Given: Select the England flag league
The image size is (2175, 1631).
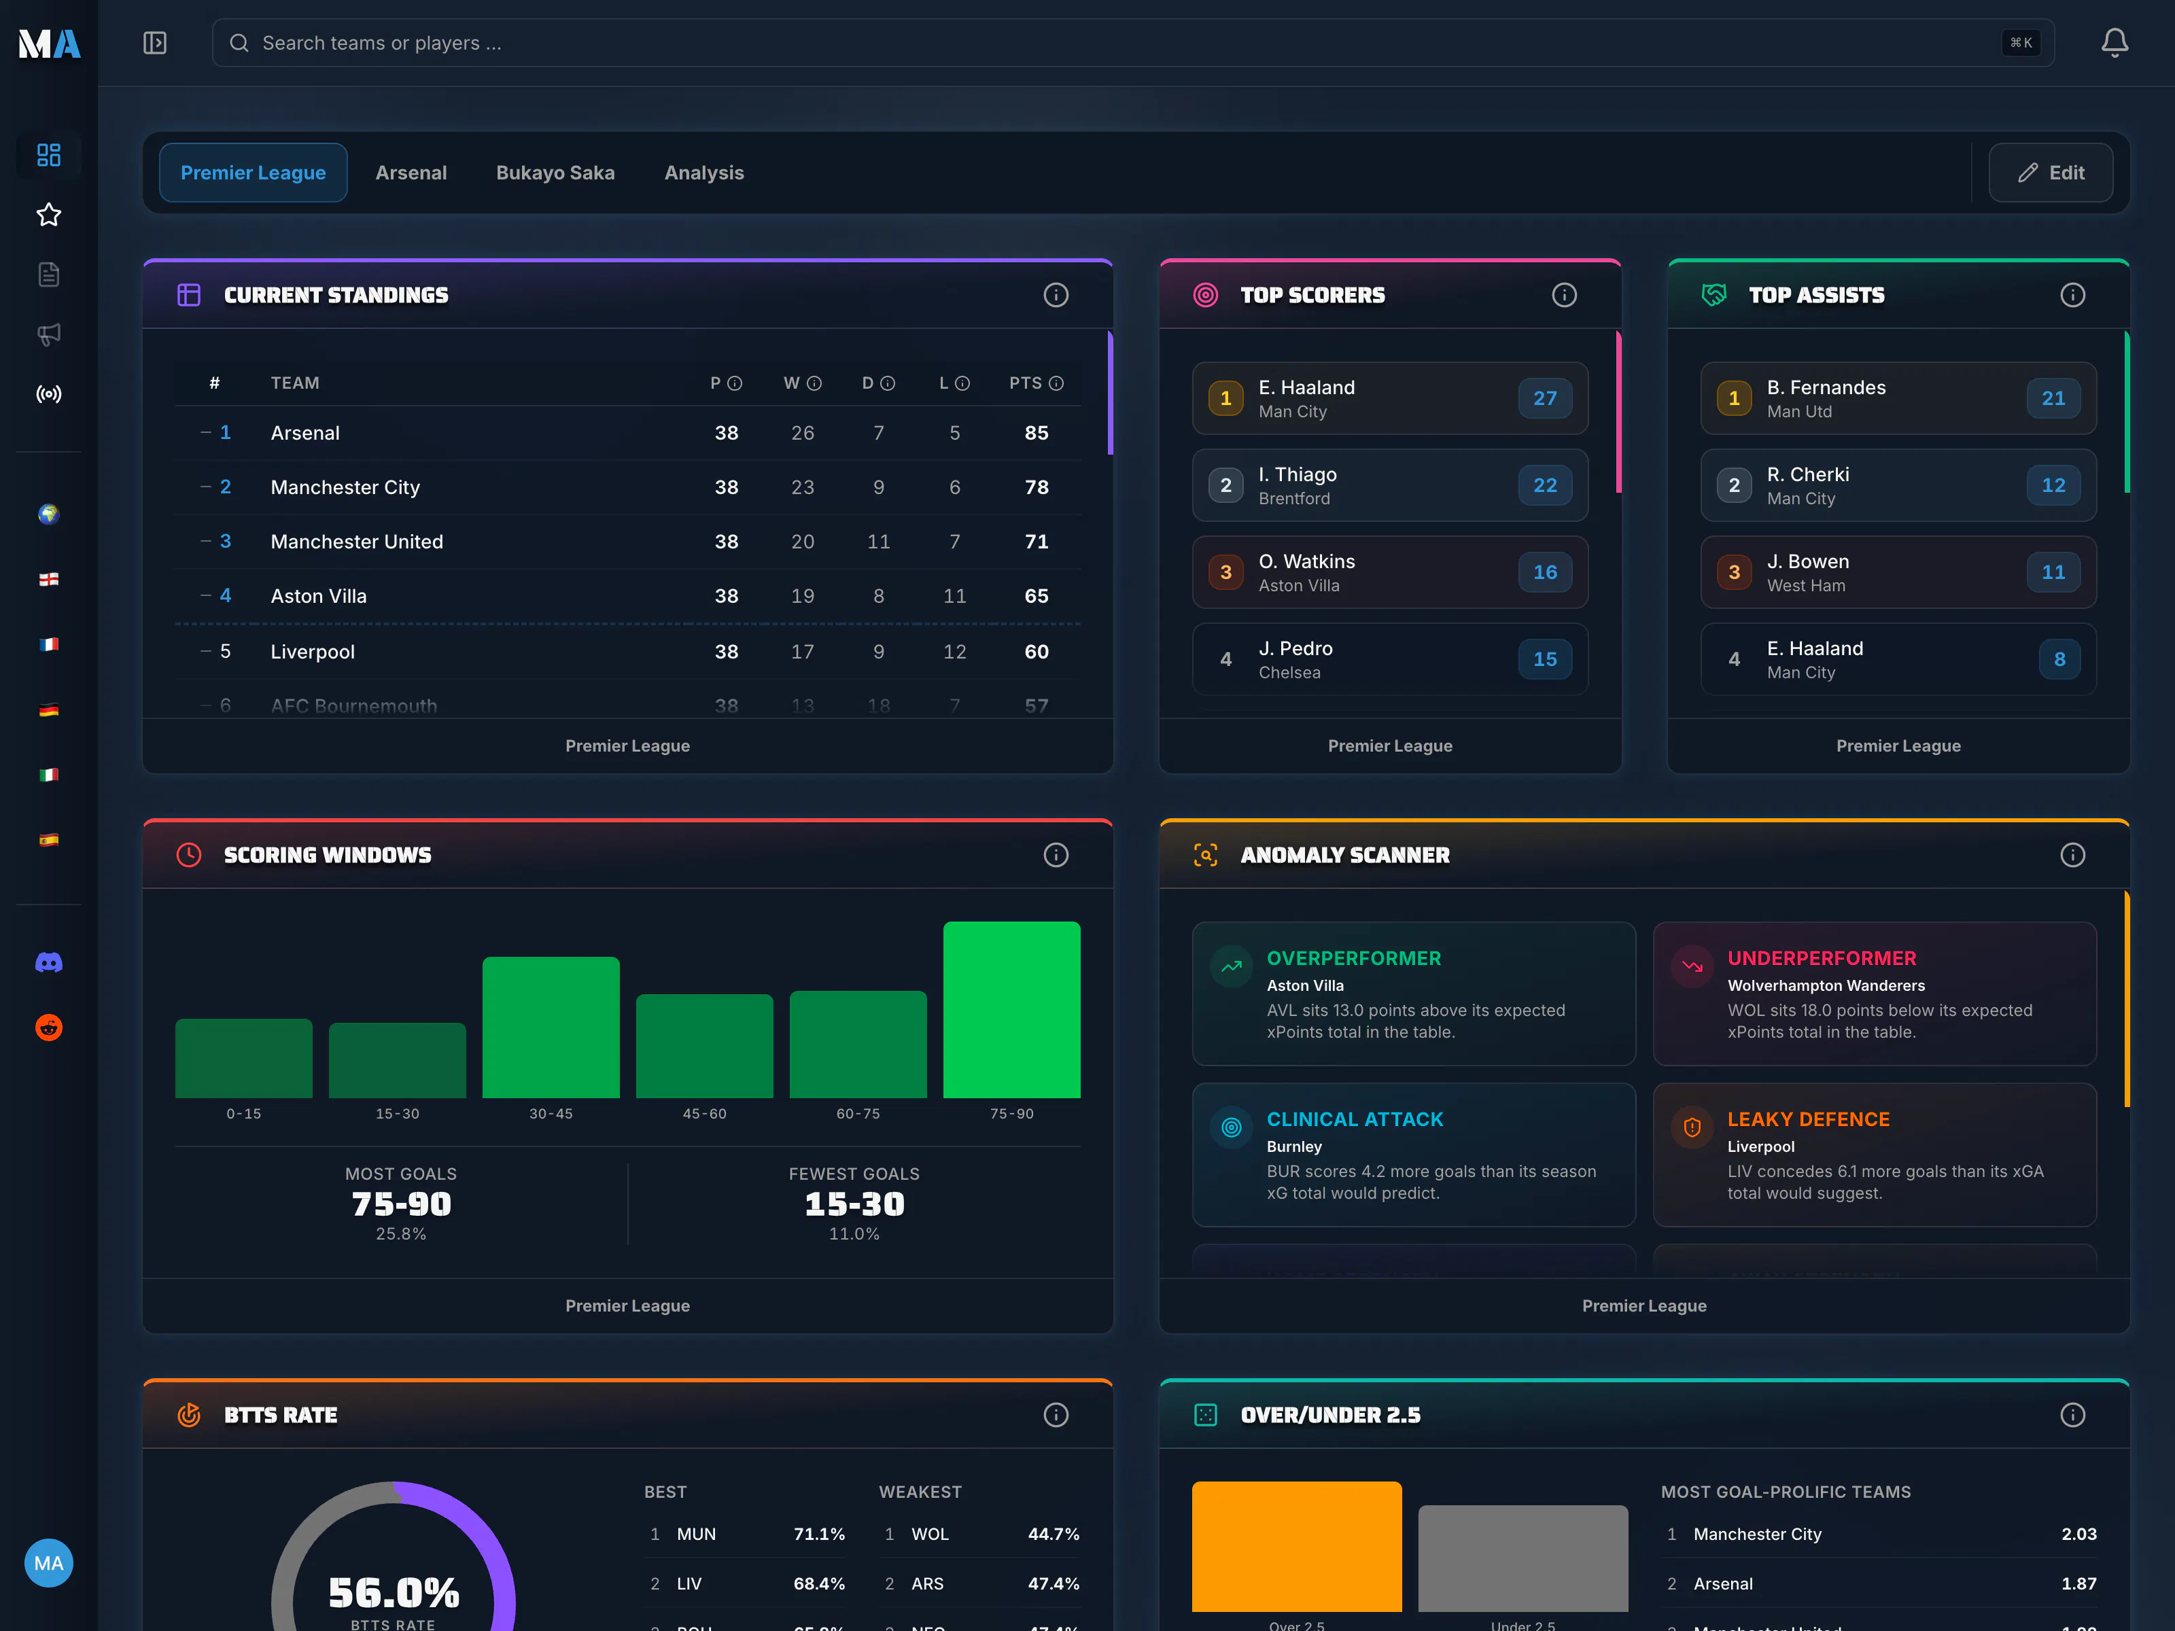Looking at the screenshot, I should tap(48, 579).
